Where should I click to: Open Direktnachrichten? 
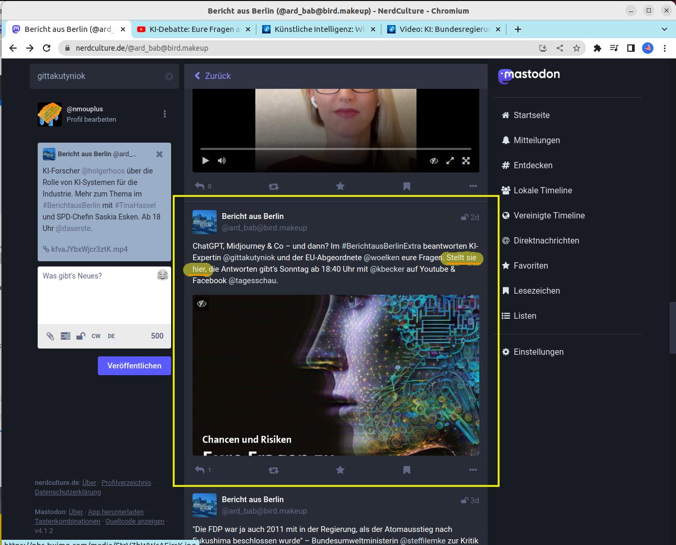tap(540, 240)
